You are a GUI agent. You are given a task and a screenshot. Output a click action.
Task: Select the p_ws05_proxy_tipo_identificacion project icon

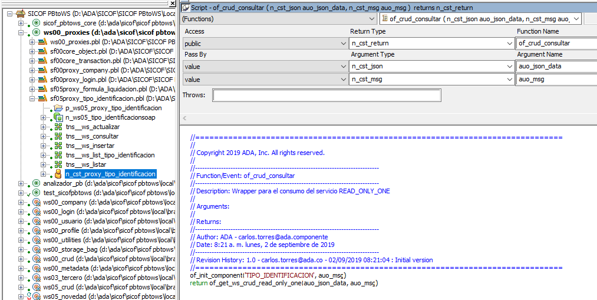pos(58,108)
